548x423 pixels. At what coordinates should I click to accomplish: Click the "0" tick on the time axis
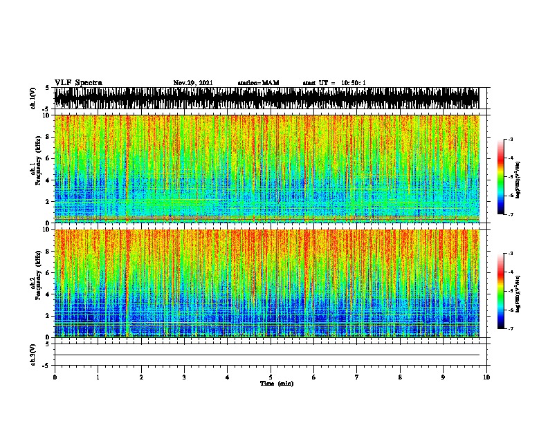55,377
